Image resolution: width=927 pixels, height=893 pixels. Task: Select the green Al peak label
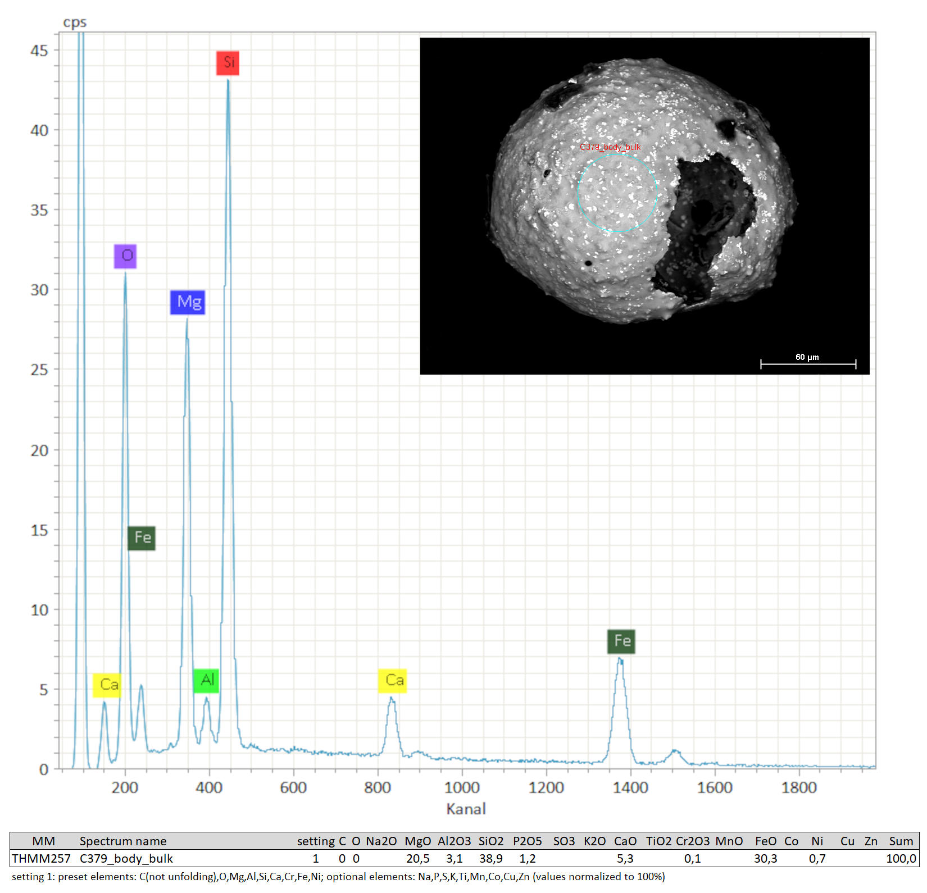click(206, 681)
